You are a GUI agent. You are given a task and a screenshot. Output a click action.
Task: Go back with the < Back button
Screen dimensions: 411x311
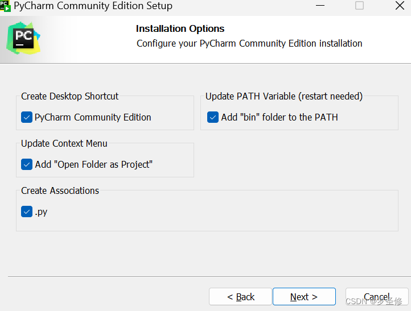pos(240,297)
